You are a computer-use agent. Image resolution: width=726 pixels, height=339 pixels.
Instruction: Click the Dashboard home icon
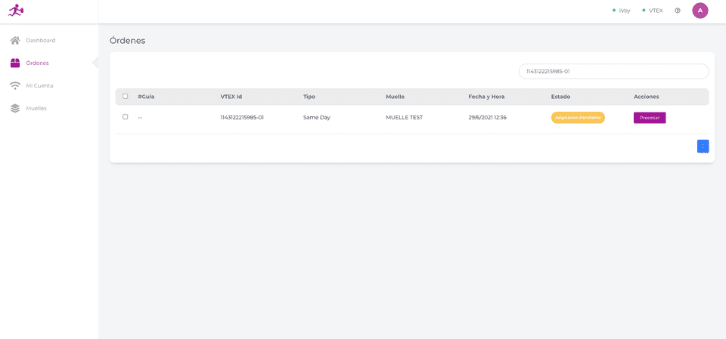(x=15, y=40)
